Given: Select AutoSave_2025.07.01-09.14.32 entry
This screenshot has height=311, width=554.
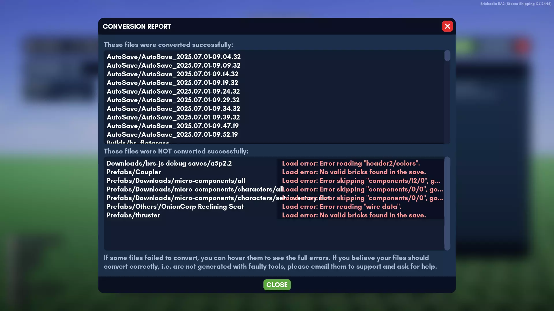Looking at the screenshot, I should click(x=172, y=74).
